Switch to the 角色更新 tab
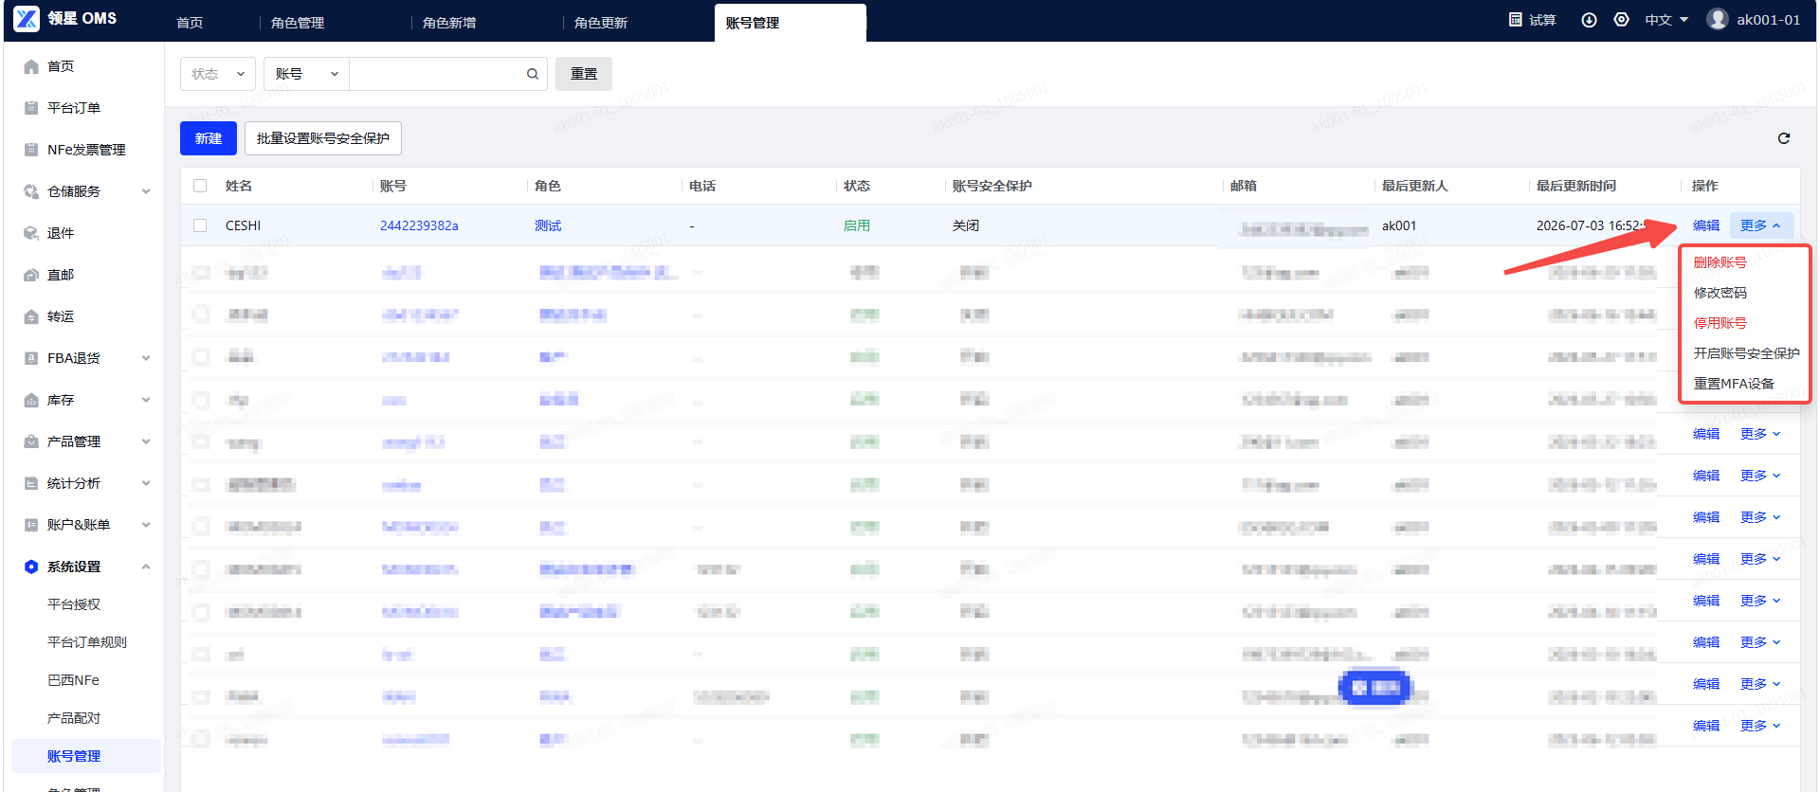 601,23
